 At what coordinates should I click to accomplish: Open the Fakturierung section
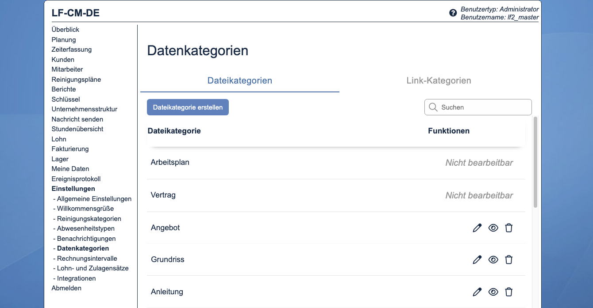point(70,149)
